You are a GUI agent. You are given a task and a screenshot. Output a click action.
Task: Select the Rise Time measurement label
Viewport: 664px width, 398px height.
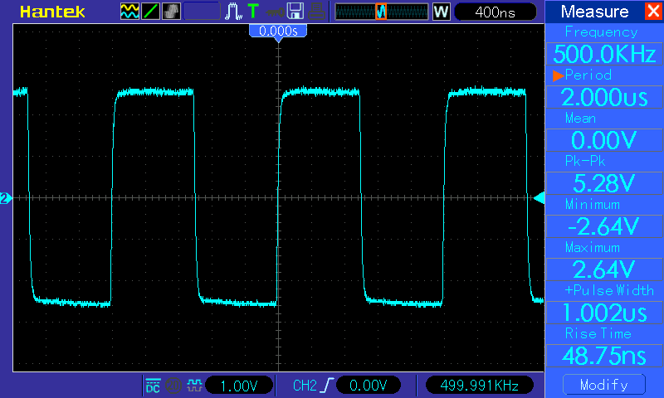(x=598, y=333)
